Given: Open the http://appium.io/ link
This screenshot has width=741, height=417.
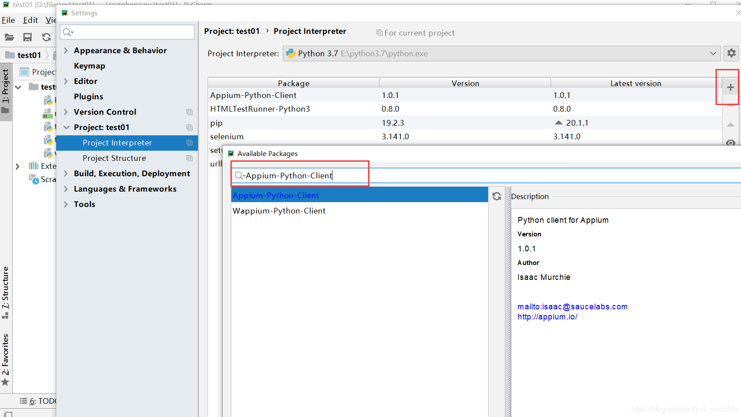Looking at the screenshot, I should 548,317.
